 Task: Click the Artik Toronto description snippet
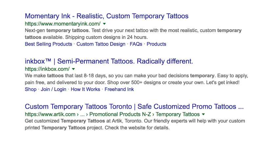[135, 124]
